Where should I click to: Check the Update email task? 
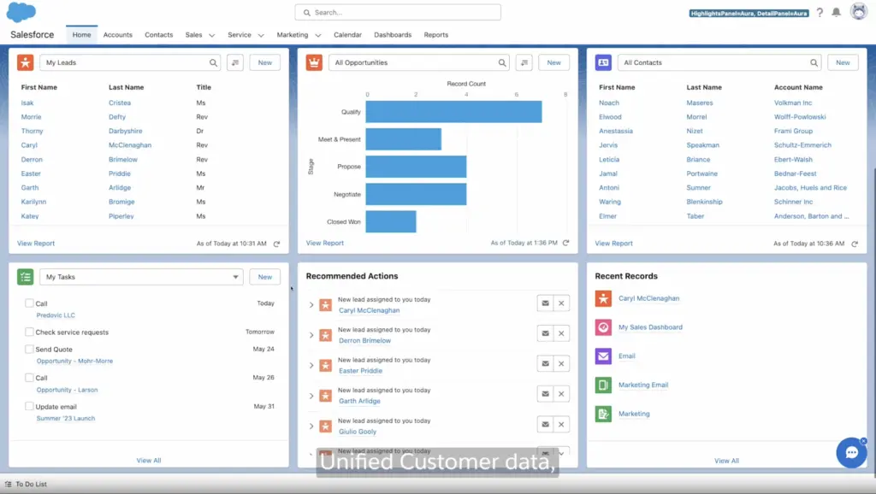click(29, 406)
